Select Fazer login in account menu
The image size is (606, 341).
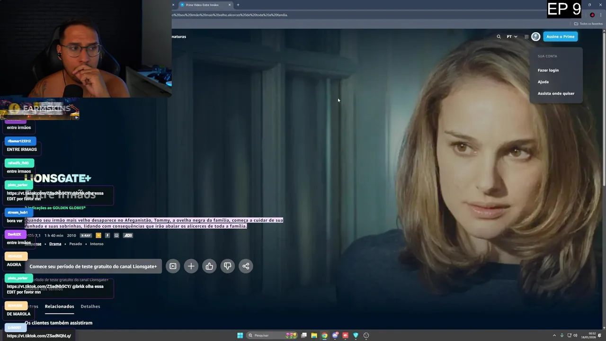tap(548, 70)
